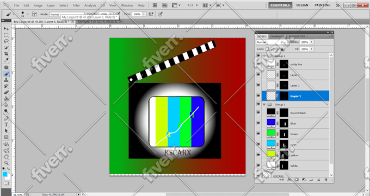Select the Path Selection tool

[6, 131]
